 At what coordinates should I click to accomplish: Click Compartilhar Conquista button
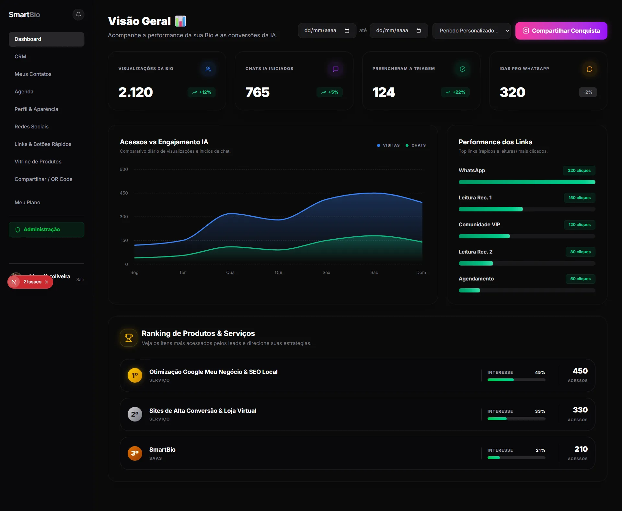[x=561, y=31]
